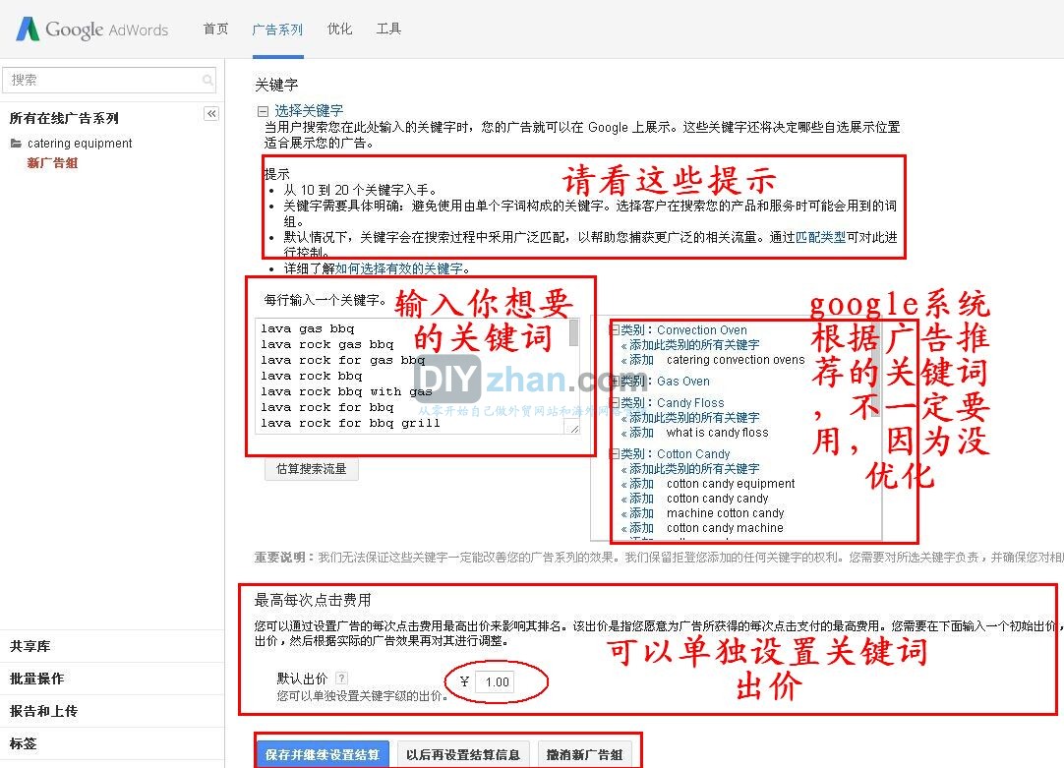
Task: Click the default bid input field
Action: coord(497,682)
